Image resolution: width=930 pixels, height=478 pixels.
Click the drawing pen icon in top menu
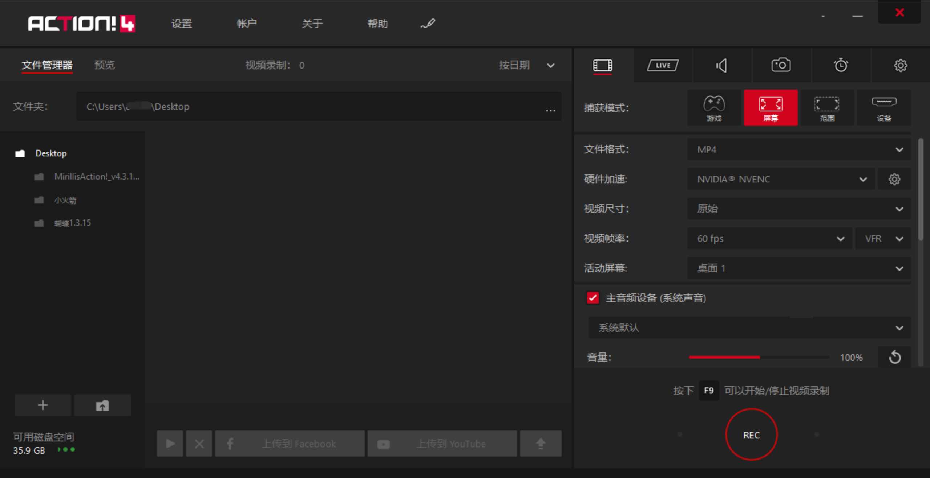428,24
